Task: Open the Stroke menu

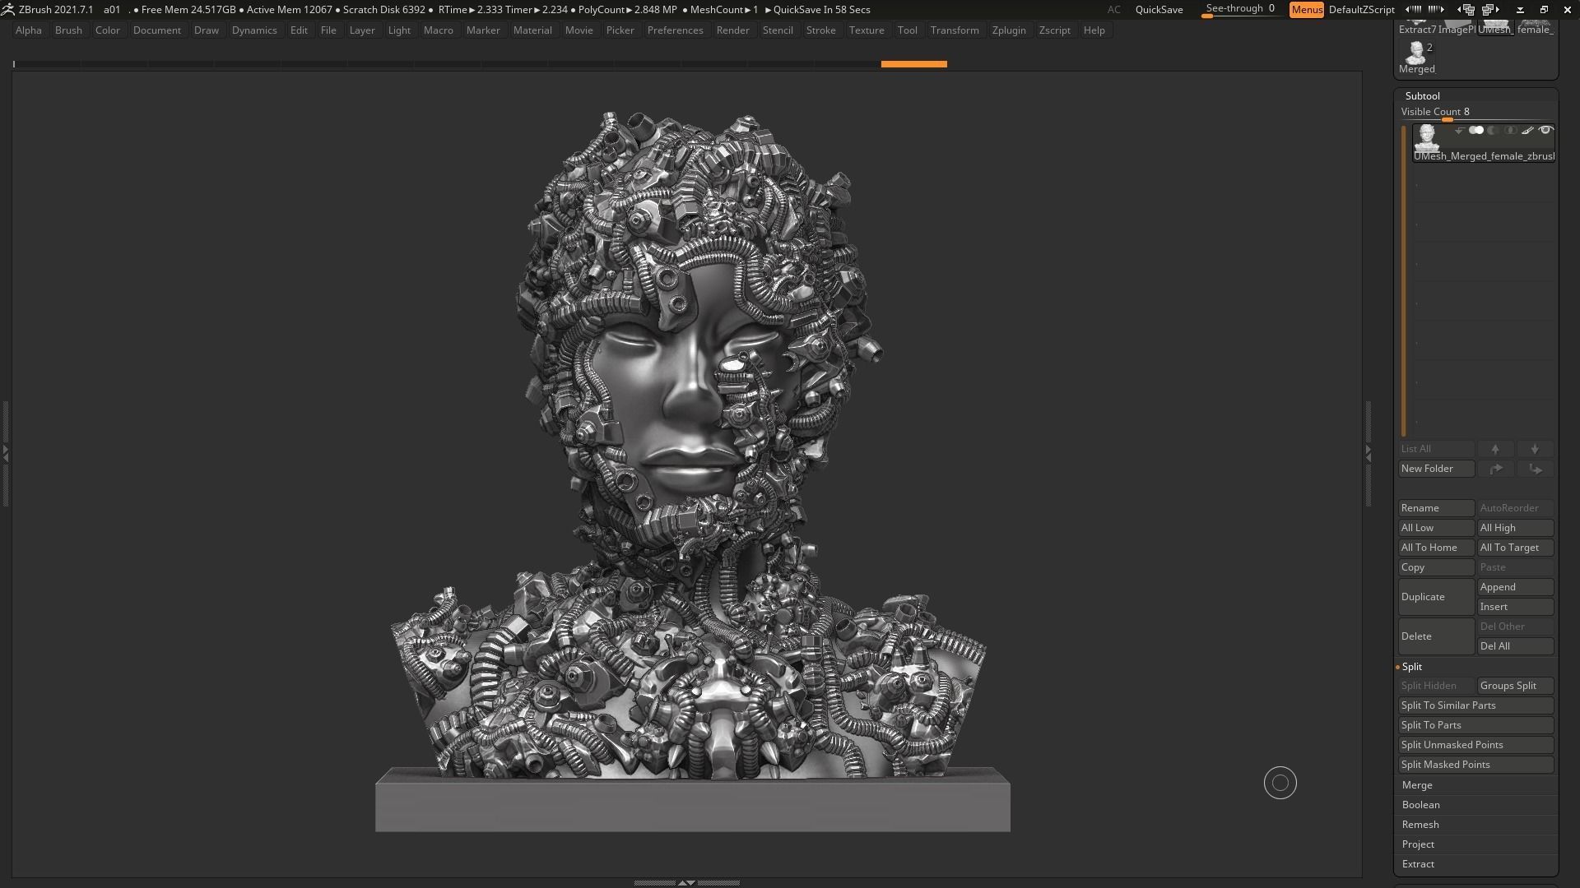Action: tap(820, 30)
